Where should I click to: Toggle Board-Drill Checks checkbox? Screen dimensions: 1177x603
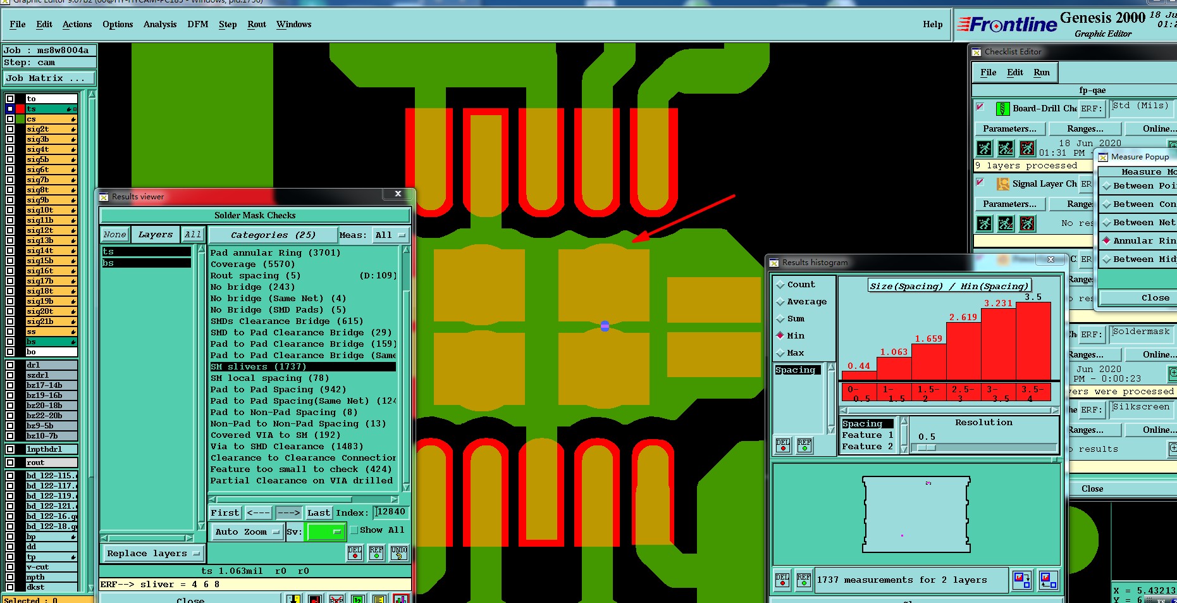coord(980,107)
